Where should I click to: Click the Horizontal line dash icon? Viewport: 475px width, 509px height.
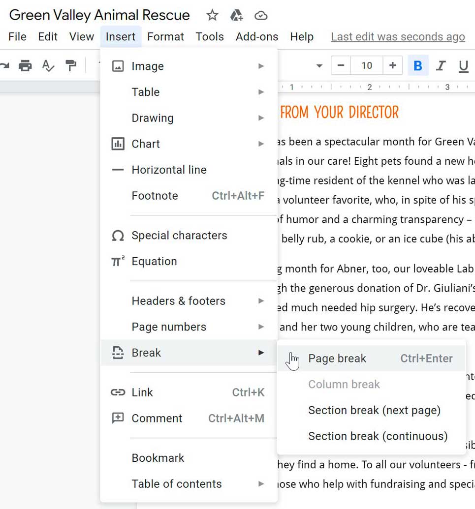[x=118, y=170]
